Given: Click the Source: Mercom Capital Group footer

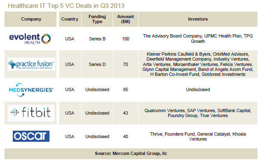Looking at the screenshot, I should tap(131, 153).
